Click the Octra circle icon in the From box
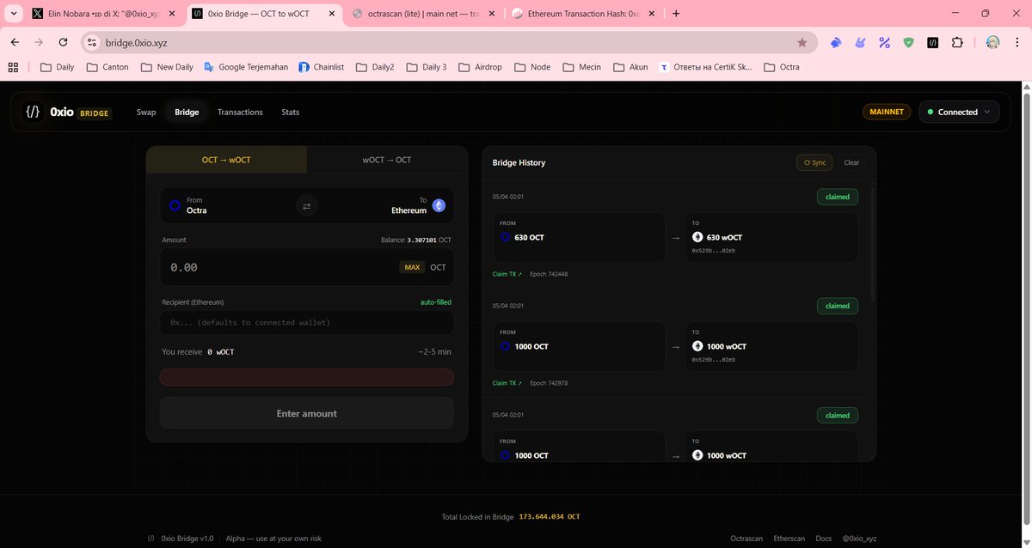This screenshot has height=548, width=1032. (175, 205)
